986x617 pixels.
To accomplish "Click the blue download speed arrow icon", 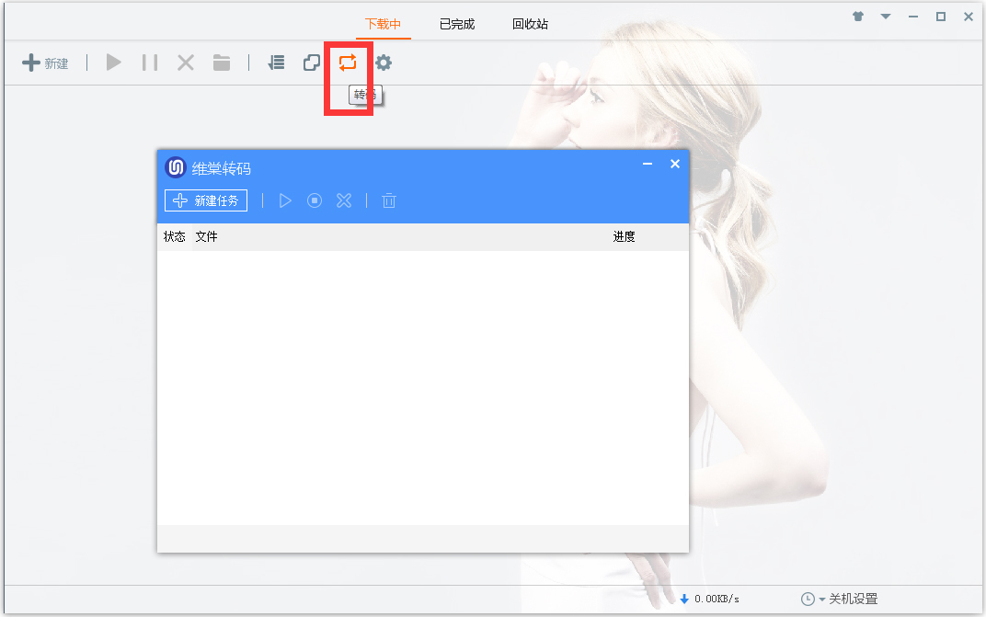I will click(685, 600).
